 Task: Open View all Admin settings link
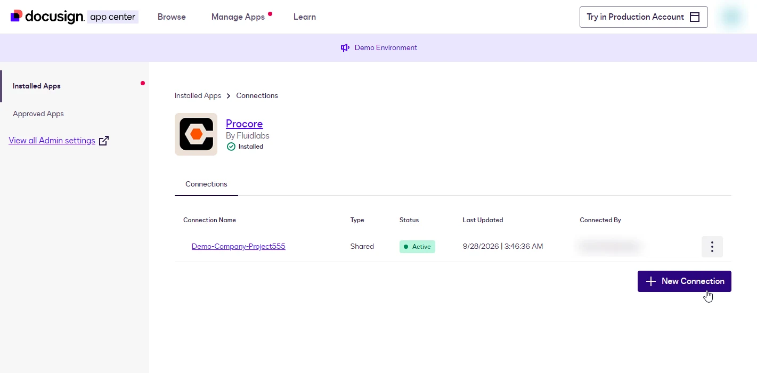click(52, 141)
